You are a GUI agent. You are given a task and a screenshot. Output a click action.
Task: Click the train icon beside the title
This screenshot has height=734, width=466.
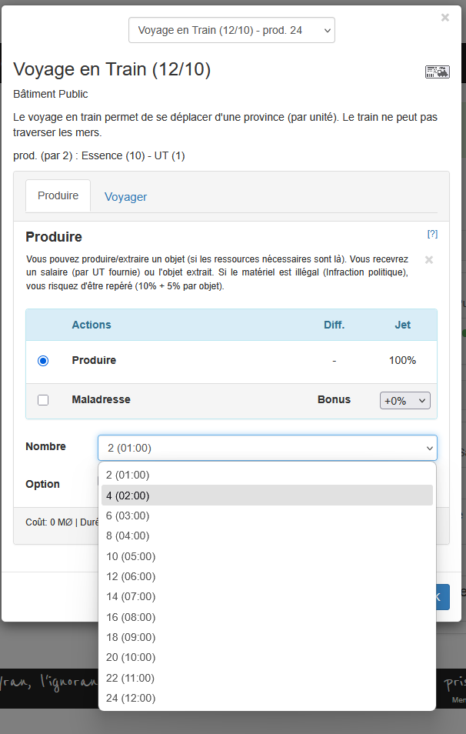tap(437, 72)
